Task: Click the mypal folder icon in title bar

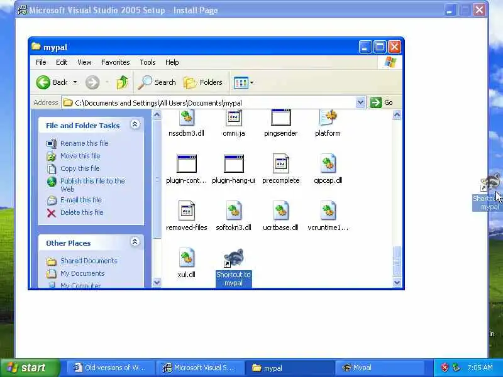Action: coord(36,46)
